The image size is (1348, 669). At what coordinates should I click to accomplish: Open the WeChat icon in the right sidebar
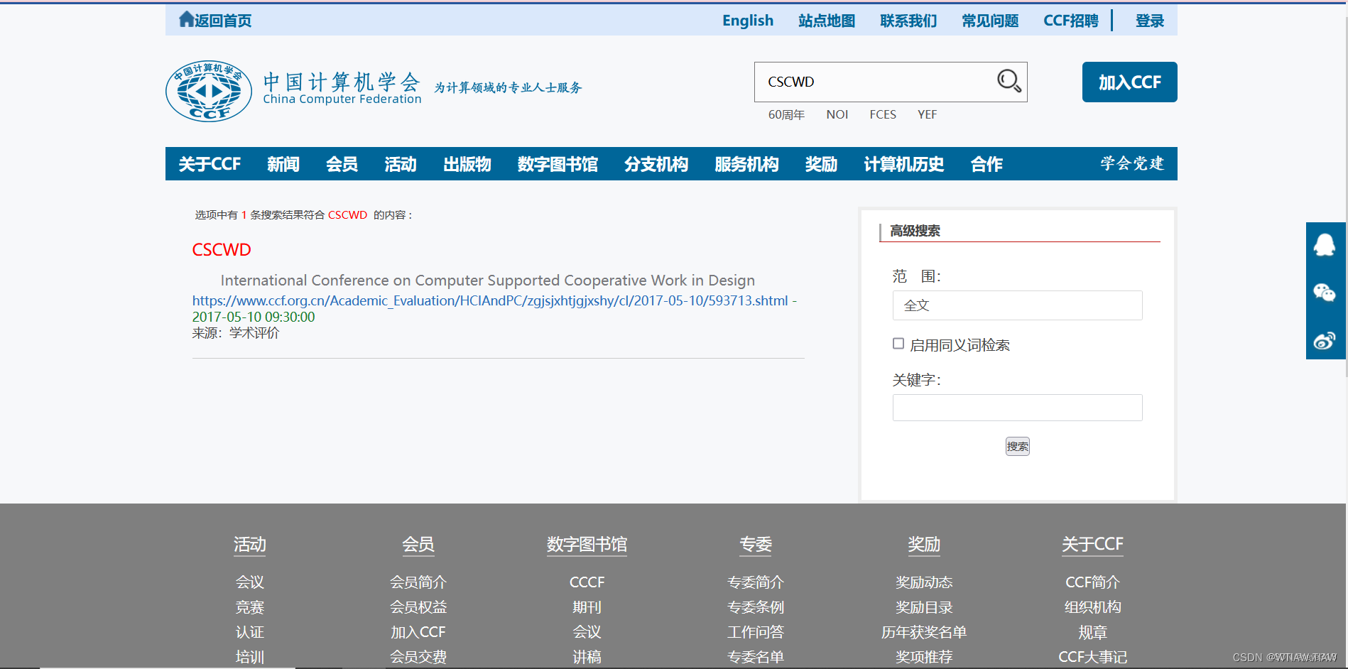point(1325,293)
